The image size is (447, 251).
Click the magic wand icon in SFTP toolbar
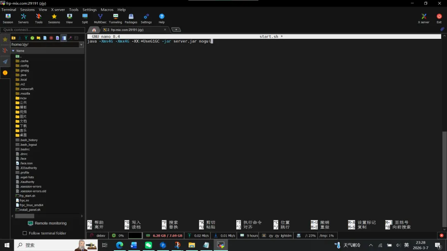70,38
